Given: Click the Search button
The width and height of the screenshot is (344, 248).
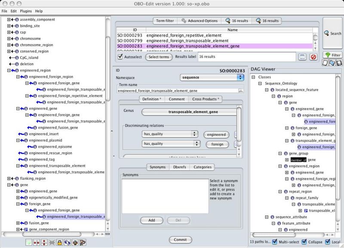Looking at the screenshot, I should (332, 33).
